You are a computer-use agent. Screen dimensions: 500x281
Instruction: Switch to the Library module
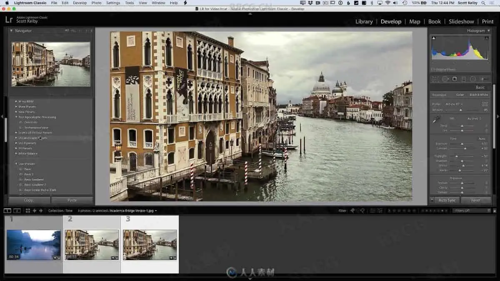[x=364, y=22]
